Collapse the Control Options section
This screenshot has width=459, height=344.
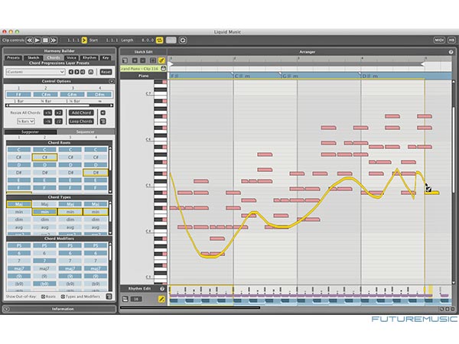(x=111, y=81)
